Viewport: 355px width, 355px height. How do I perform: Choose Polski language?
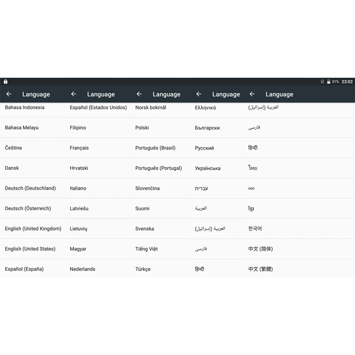pos(142,128)
